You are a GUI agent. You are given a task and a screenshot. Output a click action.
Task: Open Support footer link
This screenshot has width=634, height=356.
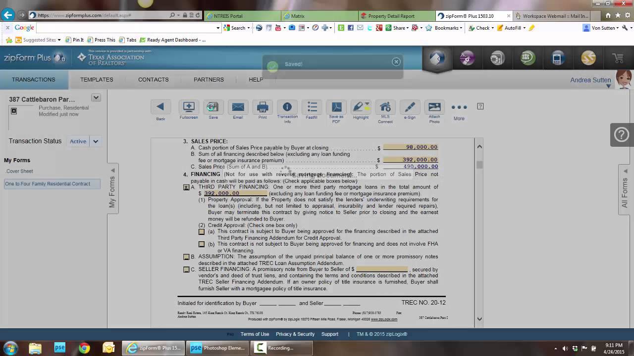click(x=330, y=334)
